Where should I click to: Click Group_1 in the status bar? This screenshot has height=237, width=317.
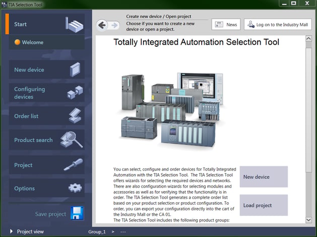(97, 232)
